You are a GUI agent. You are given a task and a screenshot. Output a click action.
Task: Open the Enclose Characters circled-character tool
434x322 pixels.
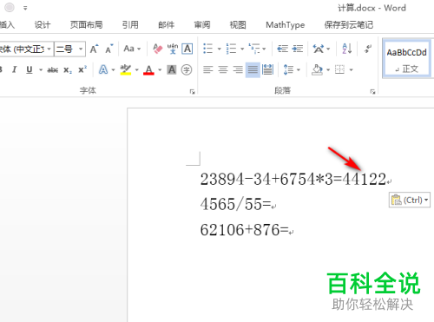pos(187,69)
